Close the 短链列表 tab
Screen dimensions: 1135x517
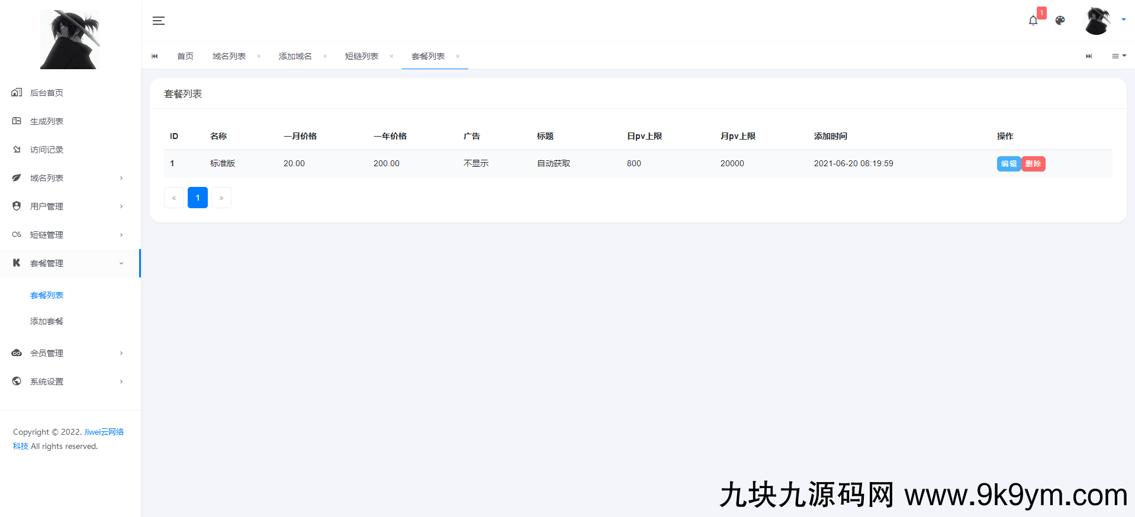[x=391, y=56]
